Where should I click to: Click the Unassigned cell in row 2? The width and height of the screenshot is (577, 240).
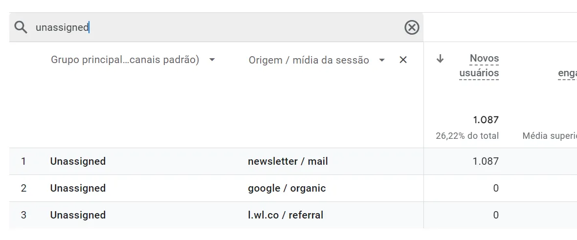(78, 188)
